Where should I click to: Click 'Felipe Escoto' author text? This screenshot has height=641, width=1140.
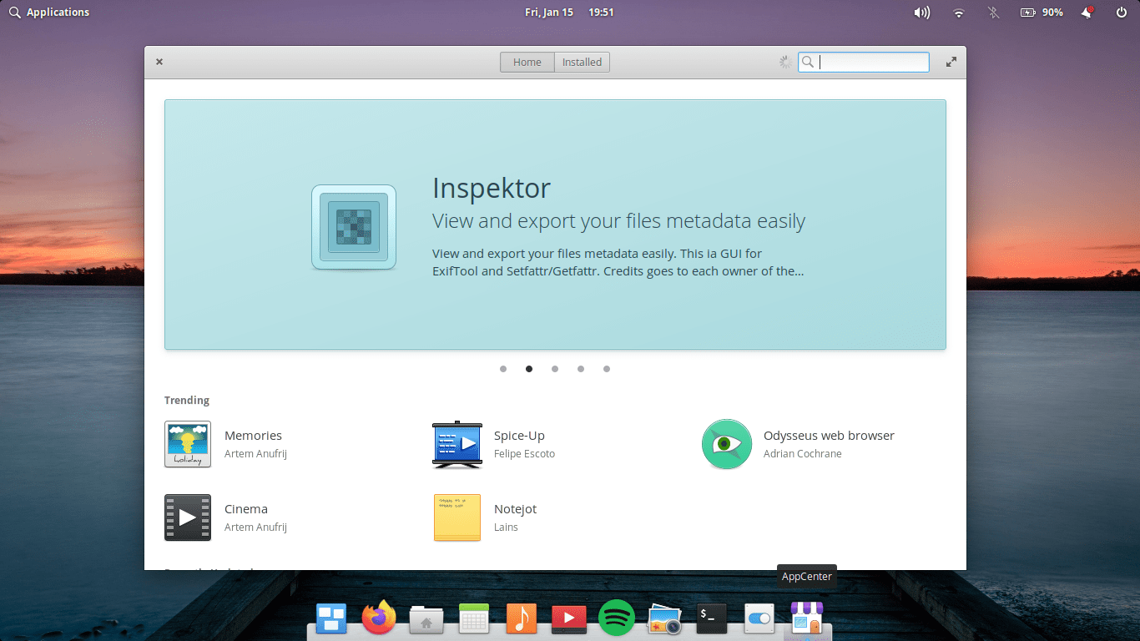[x=524, y=454]
